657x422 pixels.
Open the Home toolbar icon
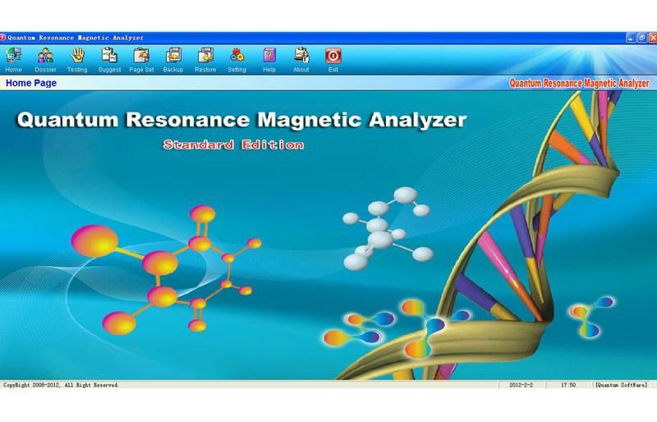coord(13,58)
